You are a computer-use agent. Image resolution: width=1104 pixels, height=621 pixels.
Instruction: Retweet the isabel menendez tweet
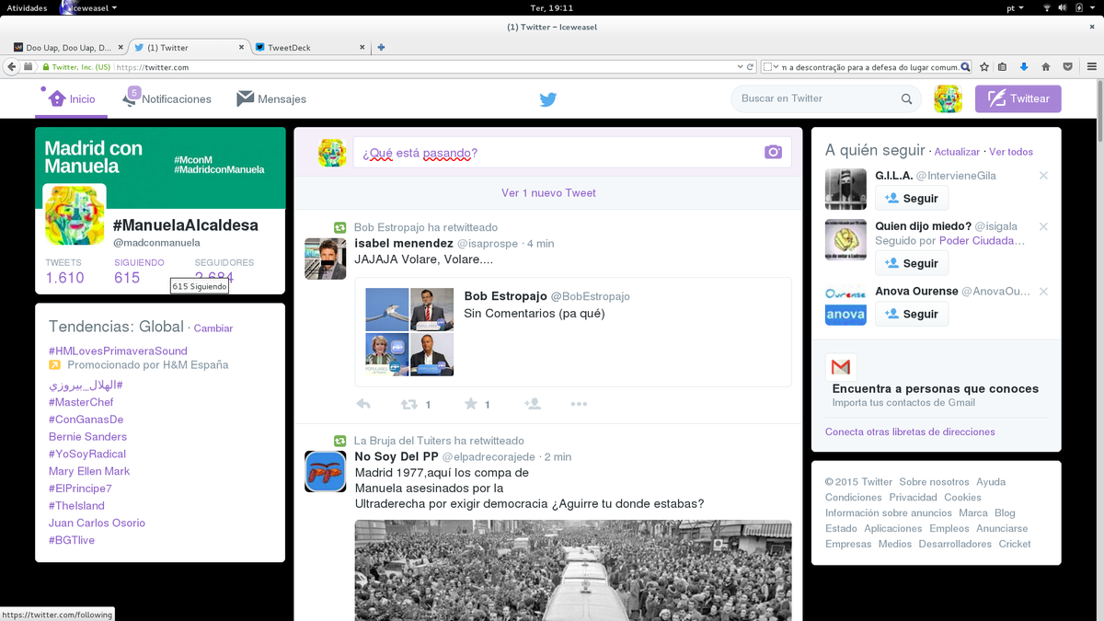pyautogui.click(x=409, y=404)
